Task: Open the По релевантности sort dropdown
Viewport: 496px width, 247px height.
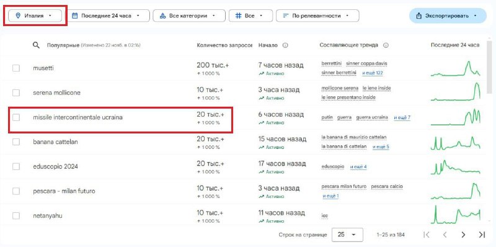Action: click(317, 16)
